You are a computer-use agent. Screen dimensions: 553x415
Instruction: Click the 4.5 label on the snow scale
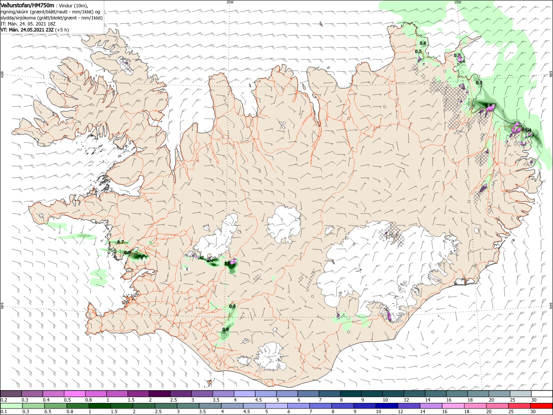pos(258,400)
